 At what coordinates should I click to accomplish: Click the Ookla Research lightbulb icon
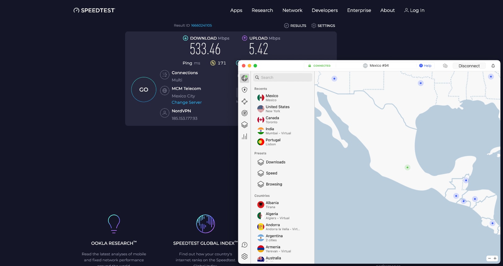click(114, 224)
